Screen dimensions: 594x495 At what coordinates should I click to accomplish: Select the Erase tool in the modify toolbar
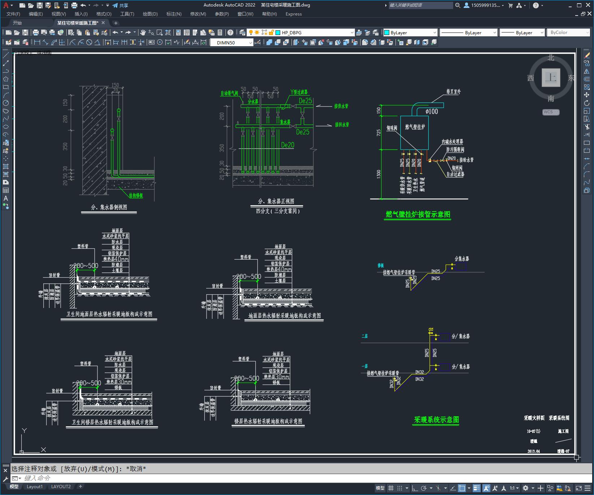[587, 55]
